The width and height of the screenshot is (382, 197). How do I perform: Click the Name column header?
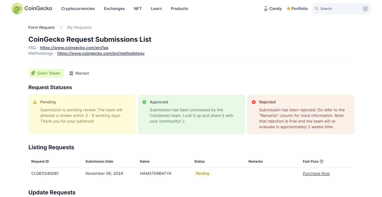tap(145, 161)
